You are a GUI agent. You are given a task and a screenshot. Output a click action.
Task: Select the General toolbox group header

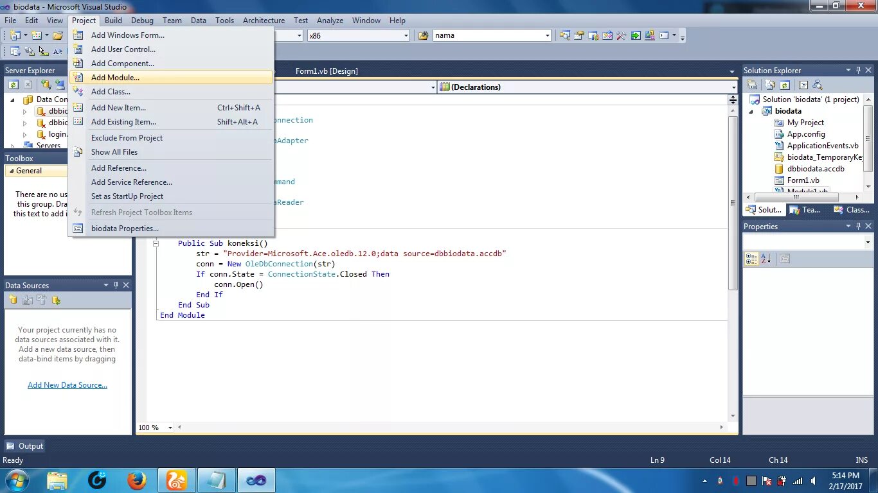36,171
